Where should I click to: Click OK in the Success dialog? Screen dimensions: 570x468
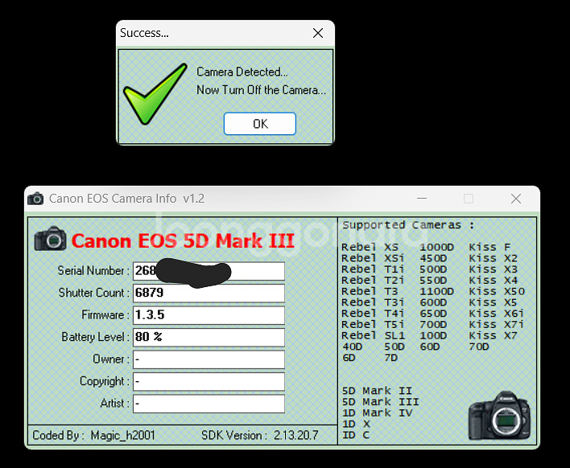point(259,124)
